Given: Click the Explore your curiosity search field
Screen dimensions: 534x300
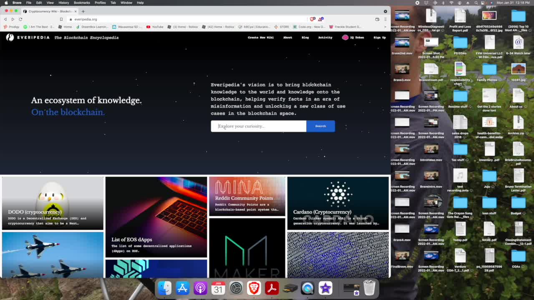Looking at the screenshot, I should point(259,126).
